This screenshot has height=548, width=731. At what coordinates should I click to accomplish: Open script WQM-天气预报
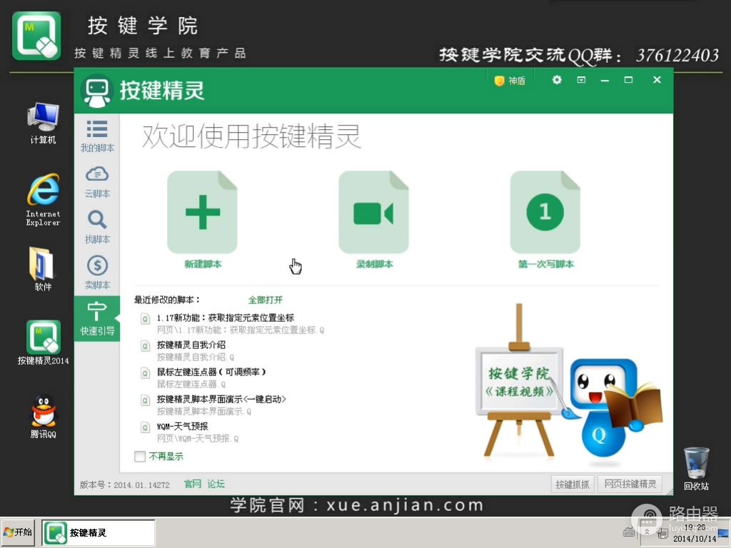click(x=182, y=426)
